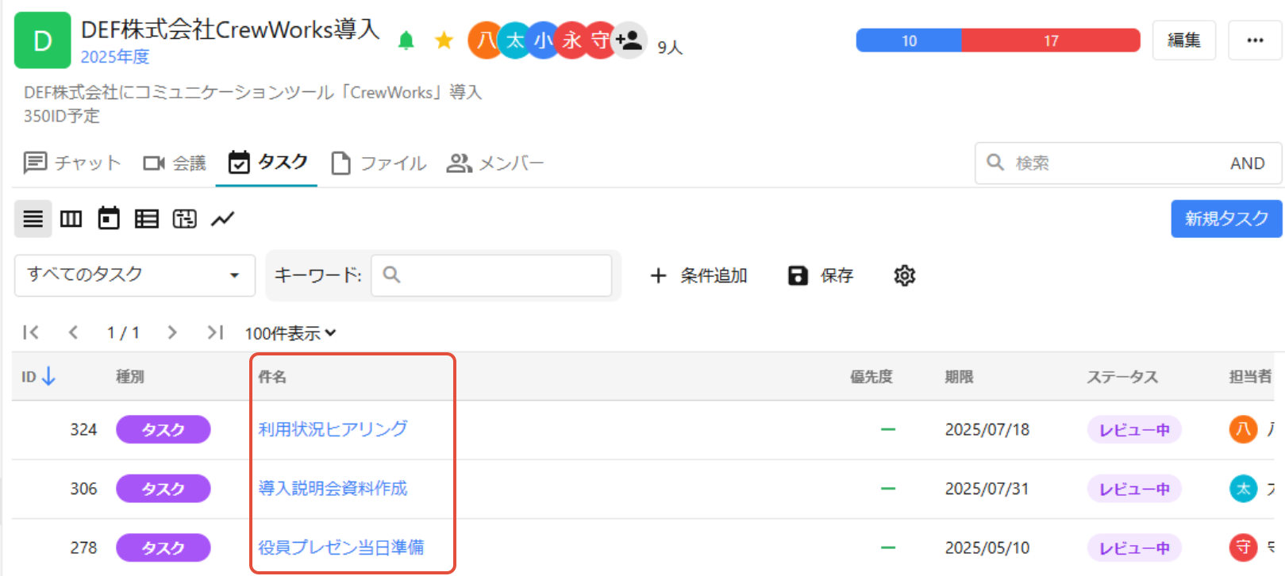Click the 9人 member count
This screenshot has width=1285, height=576.
point(670,48)
